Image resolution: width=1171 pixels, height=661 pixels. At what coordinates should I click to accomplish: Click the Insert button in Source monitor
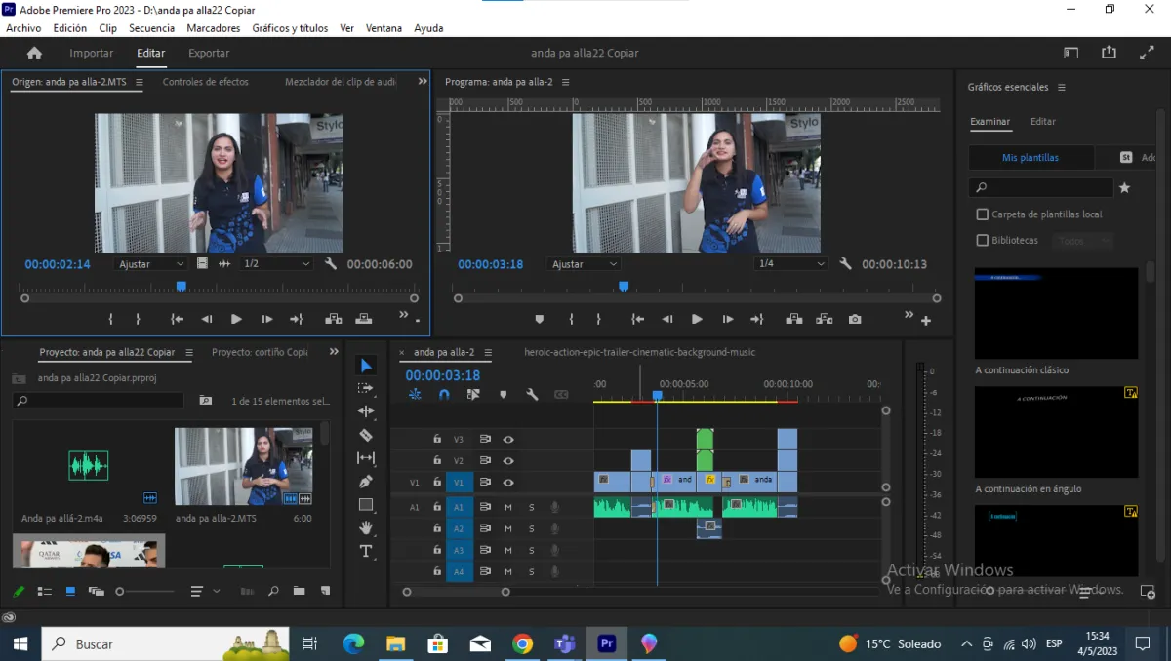pyautogui.click(x=334, y=319)
